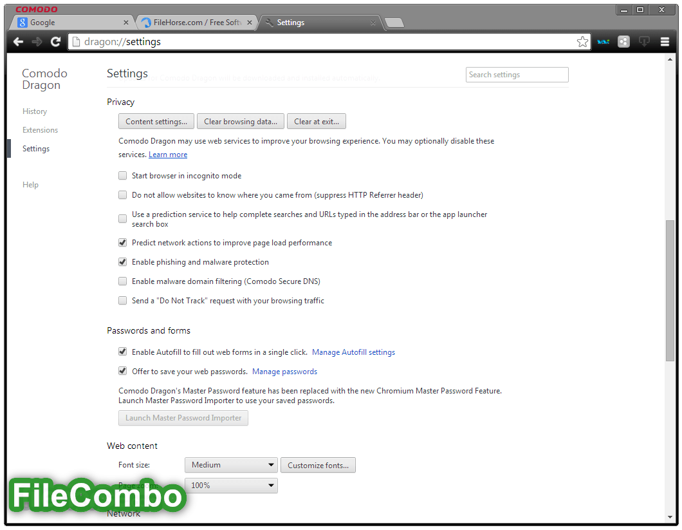Click the share page extension icon

(x=623, y=42)
